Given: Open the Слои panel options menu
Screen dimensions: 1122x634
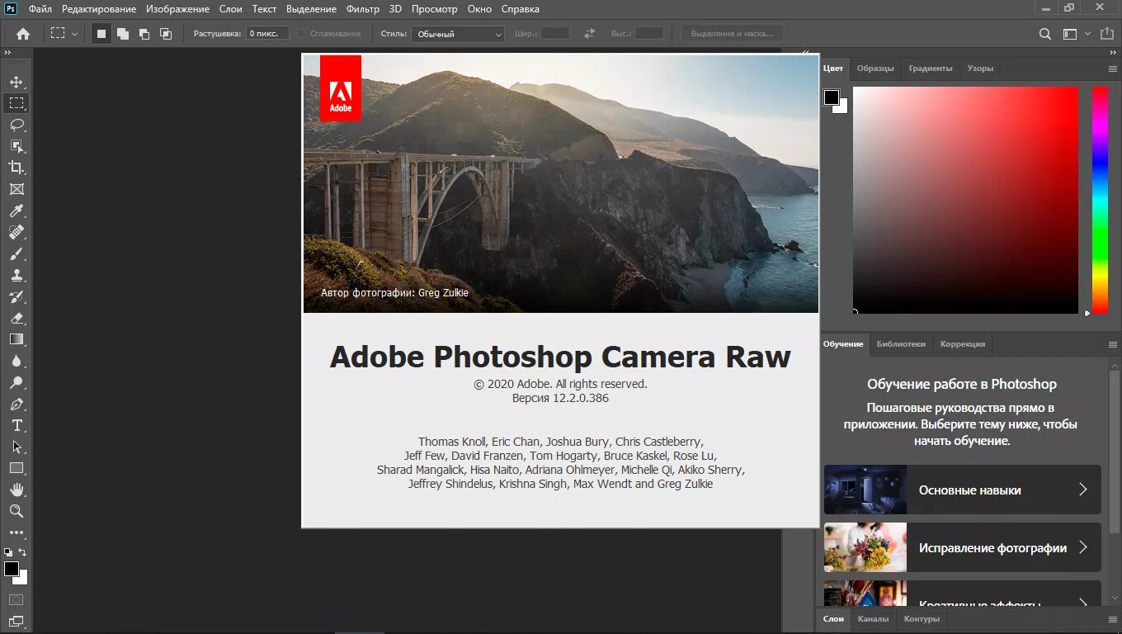Looking at the screenshot, I should pos(1113,619).
